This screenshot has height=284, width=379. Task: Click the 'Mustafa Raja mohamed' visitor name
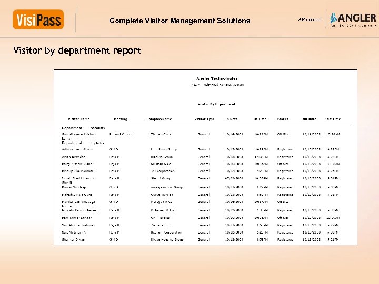(79, 210)
